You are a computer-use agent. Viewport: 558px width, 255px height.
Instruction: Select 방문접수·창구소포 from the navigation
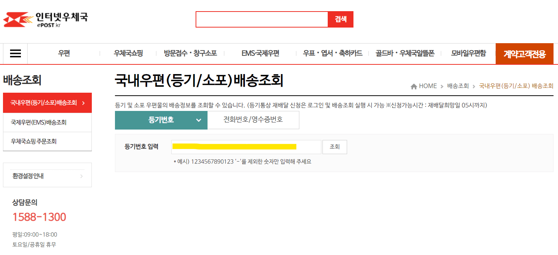pos(190,53)
